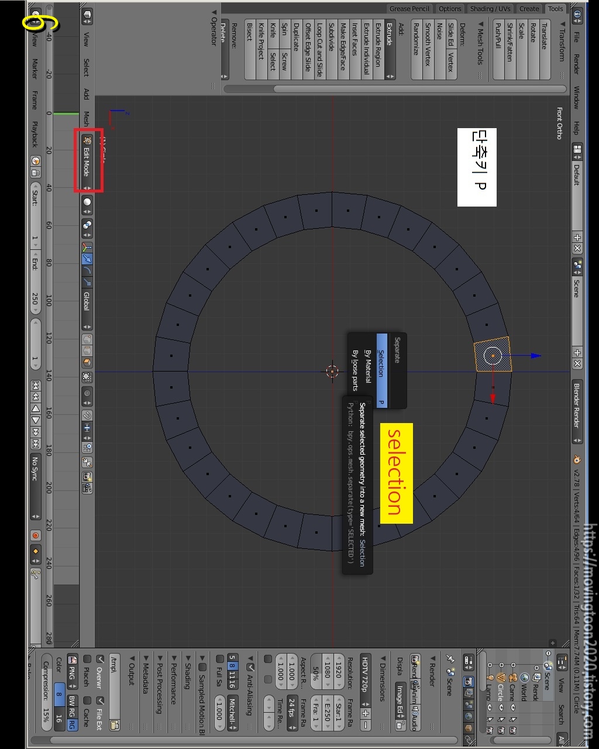The height and width of the screenshot is (749, 599).
Task: Toggle Lamp visibility eye in outliner
Action: click(x=489, y=707)
